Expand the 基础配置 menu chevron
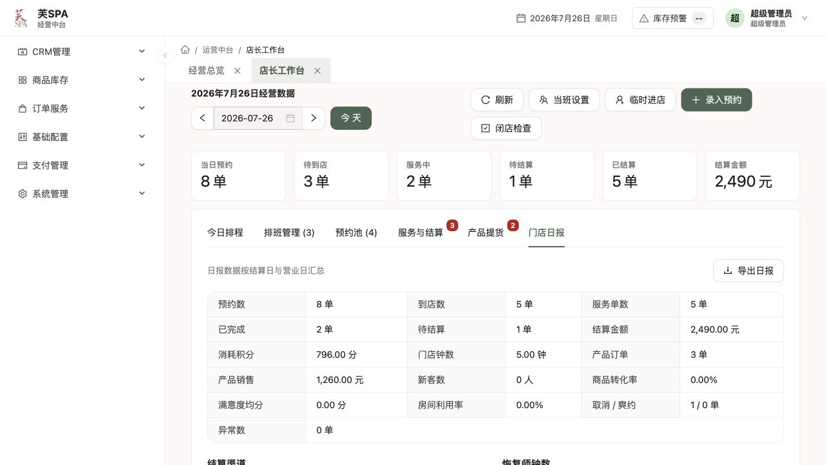The width and height of the screenshot is (826, 465). pyautogui.click(x=142, y=136)
